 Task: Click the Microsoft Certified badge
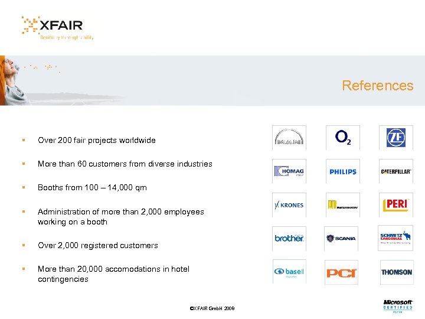click(x=398, y=307)
